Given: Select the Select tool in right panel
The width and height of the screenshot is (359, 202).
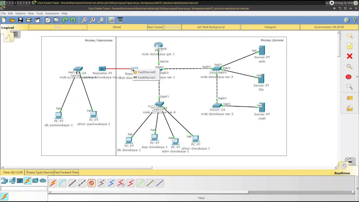Looking at the screenshot, I should click(349, 36).
